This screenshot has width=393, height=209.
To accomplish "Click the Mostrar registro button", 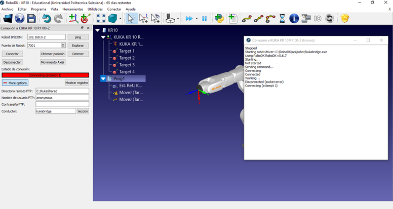I will coord(76,82).
